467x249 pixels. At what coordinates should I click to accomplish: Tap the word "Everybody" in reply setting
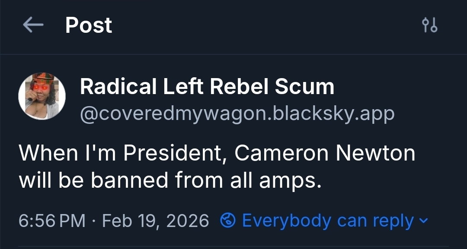coord(286,221)
